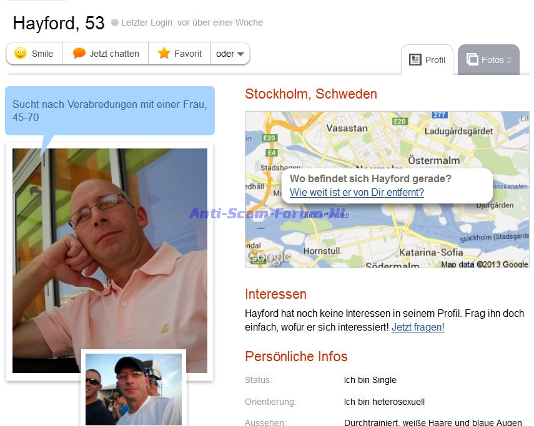Click the Profil page icon

tap(415, 60)
